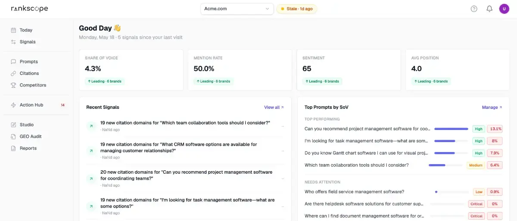
Task: Click SoV bar for Gantt chart prompt
Action: click(x=451, y=153)
